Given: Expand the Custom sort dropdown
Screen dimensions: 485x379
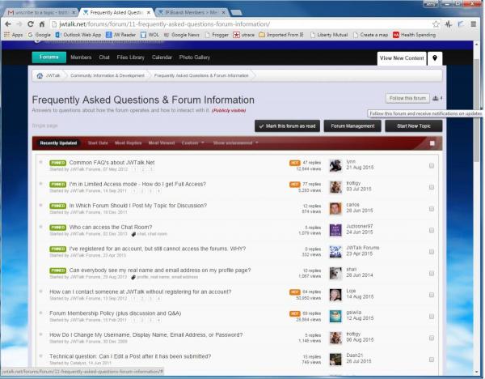Looking at the screenshot, I should click(192, 143).
